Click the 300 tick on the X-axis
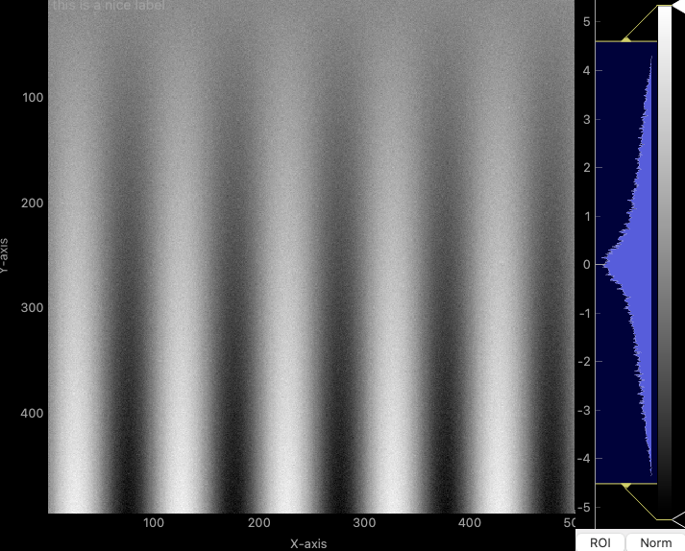 (364, 523)
